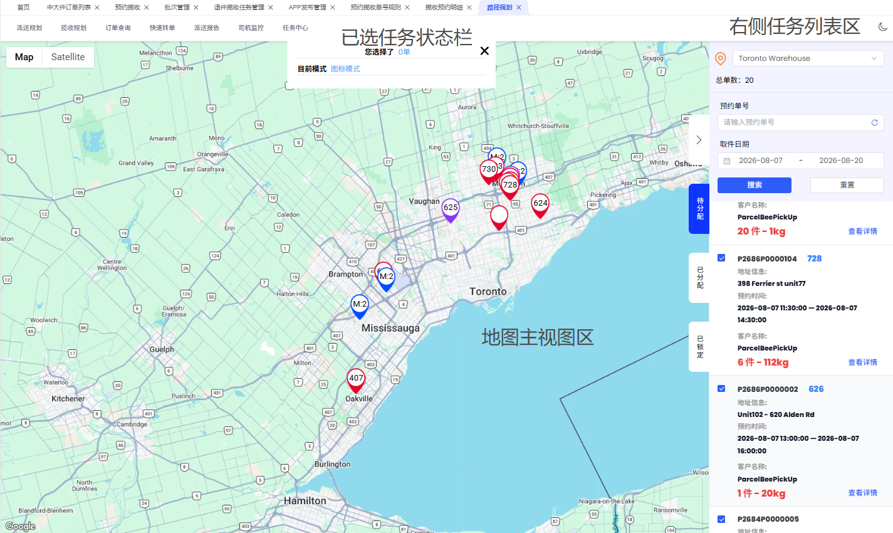Open the 派送报告 menu item
The image size is (893, 533).
(207, 28)
